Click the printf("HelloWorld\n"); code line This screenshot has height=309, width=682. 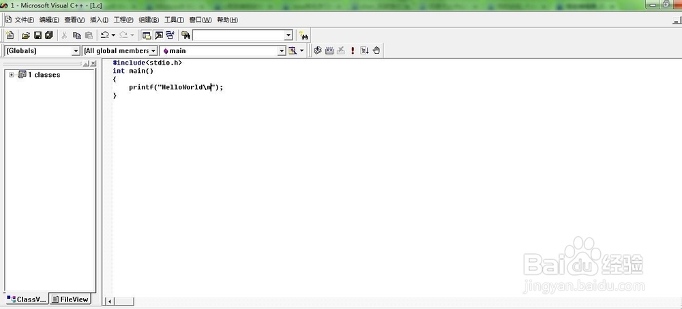coord(176,87)
